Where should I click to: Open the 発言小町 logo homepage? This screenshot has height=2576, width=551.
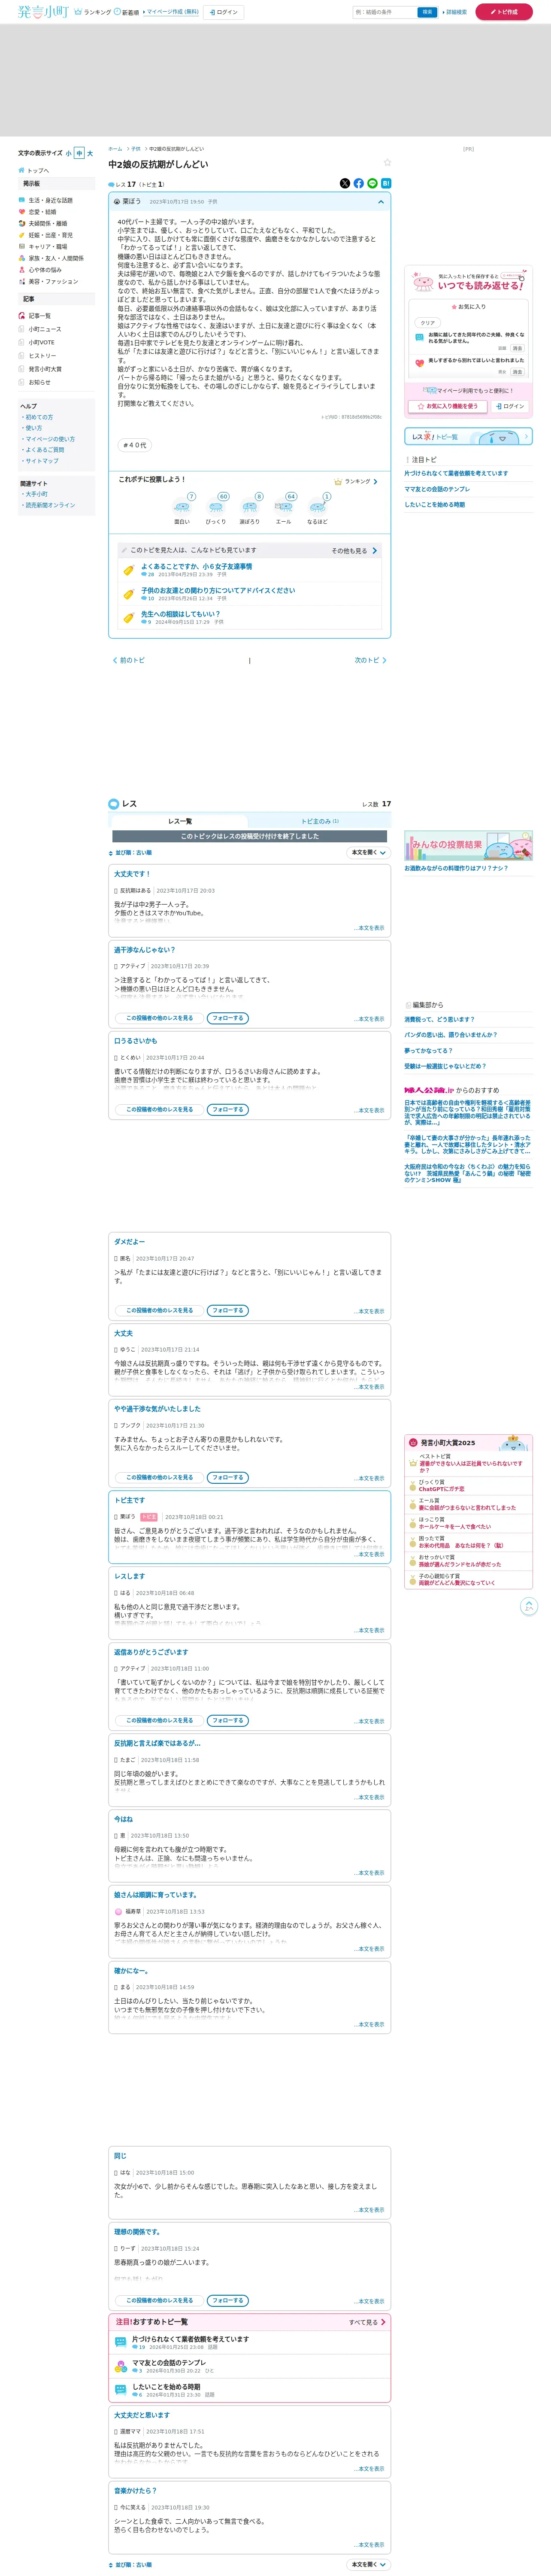click(43, 12)
